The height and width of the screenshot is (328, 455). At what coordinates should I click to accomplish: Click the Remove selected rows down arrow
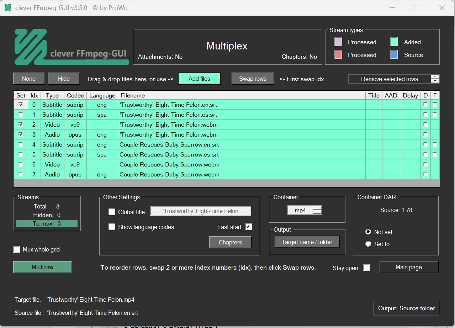pos(435,81)
